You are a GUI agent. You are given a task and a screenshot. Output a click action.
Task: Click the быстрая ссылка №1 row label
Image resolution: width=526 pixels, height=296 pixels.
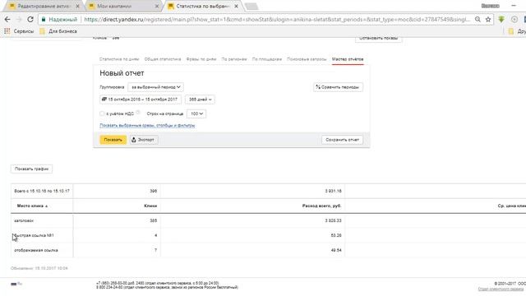click(34, 235)
